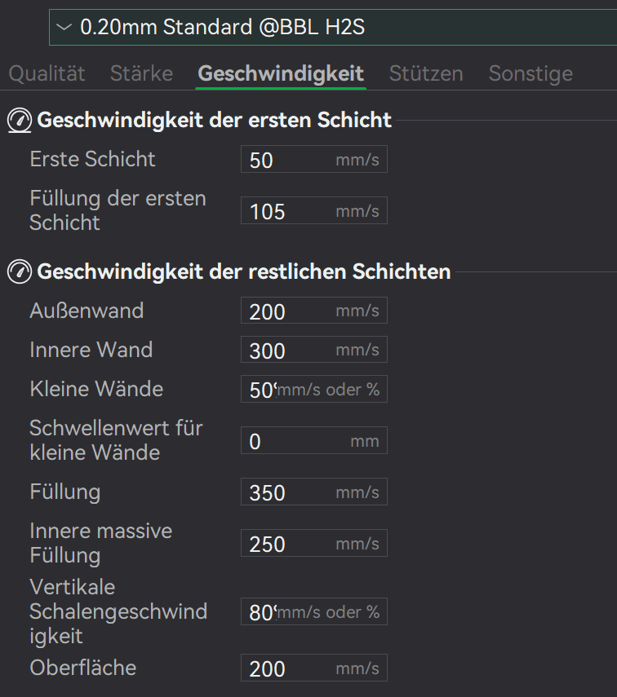
Task: Focus the Innere massive Füllung field
Action: [286, 544]
